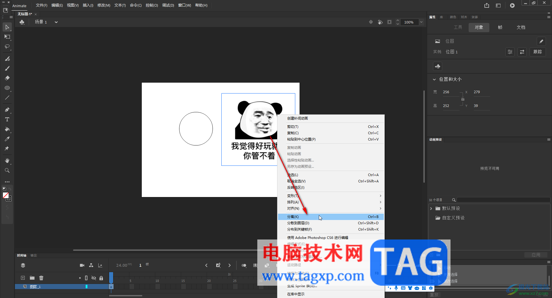Toggle show all layers as outlines
The height and width of the screenshot is (298, 552).
point(86,278)
